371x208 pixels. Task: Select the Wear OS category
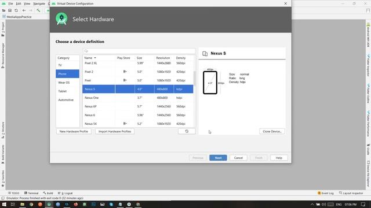[67, 83]
